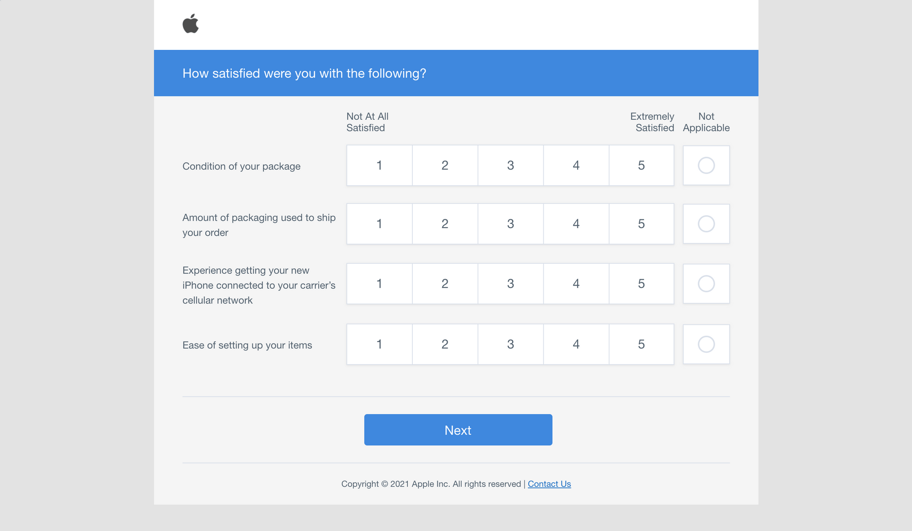Rate Ease of setting up items as 4

(x=576, y=344)
